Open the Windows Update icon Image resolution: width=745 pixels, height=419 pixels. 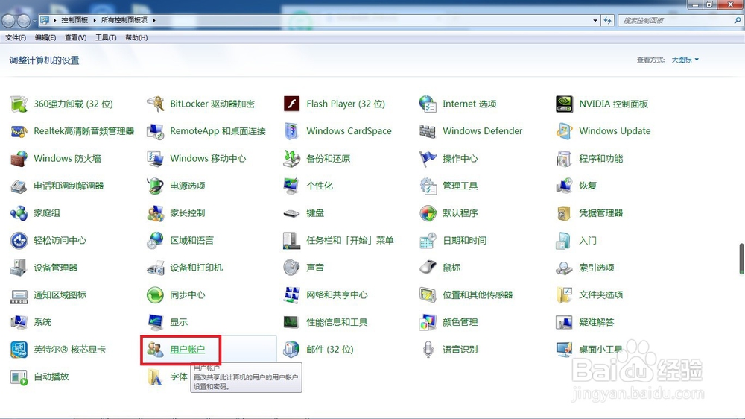pyautogui.click(x=564, y=131)
